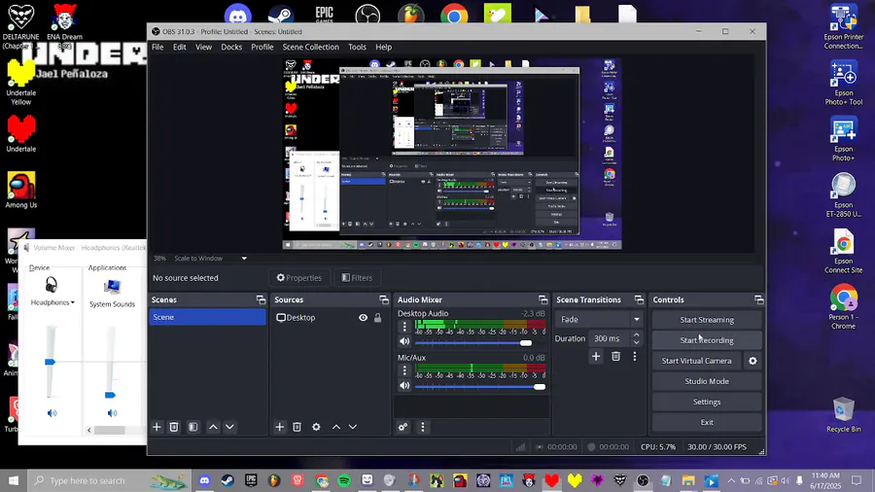875x492 pixels.
Task: Open Spotify from the taskbar
Action: [x=344, y=480]
